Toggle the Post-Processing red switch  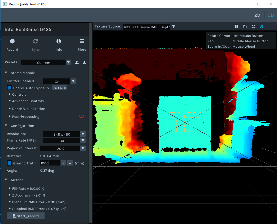(x=82, y=116)
